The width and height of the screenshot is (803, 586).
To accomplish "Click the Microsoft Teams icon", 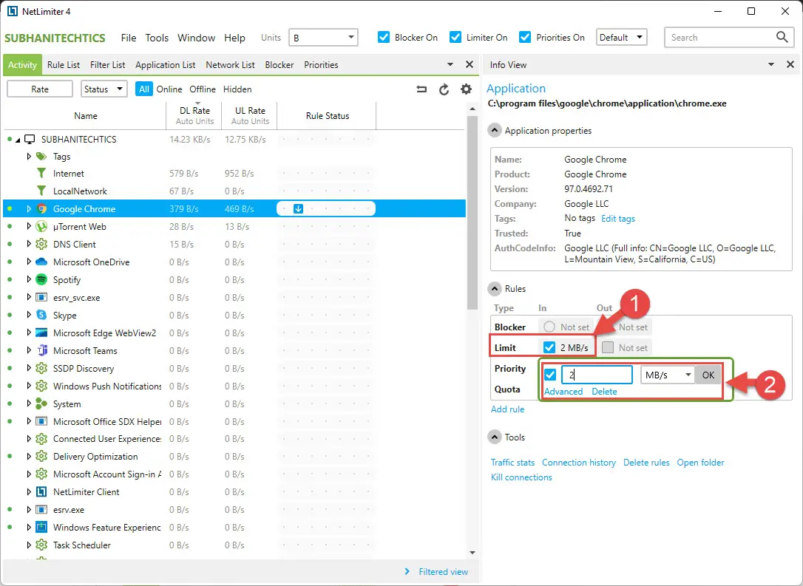I will (41, 350).
